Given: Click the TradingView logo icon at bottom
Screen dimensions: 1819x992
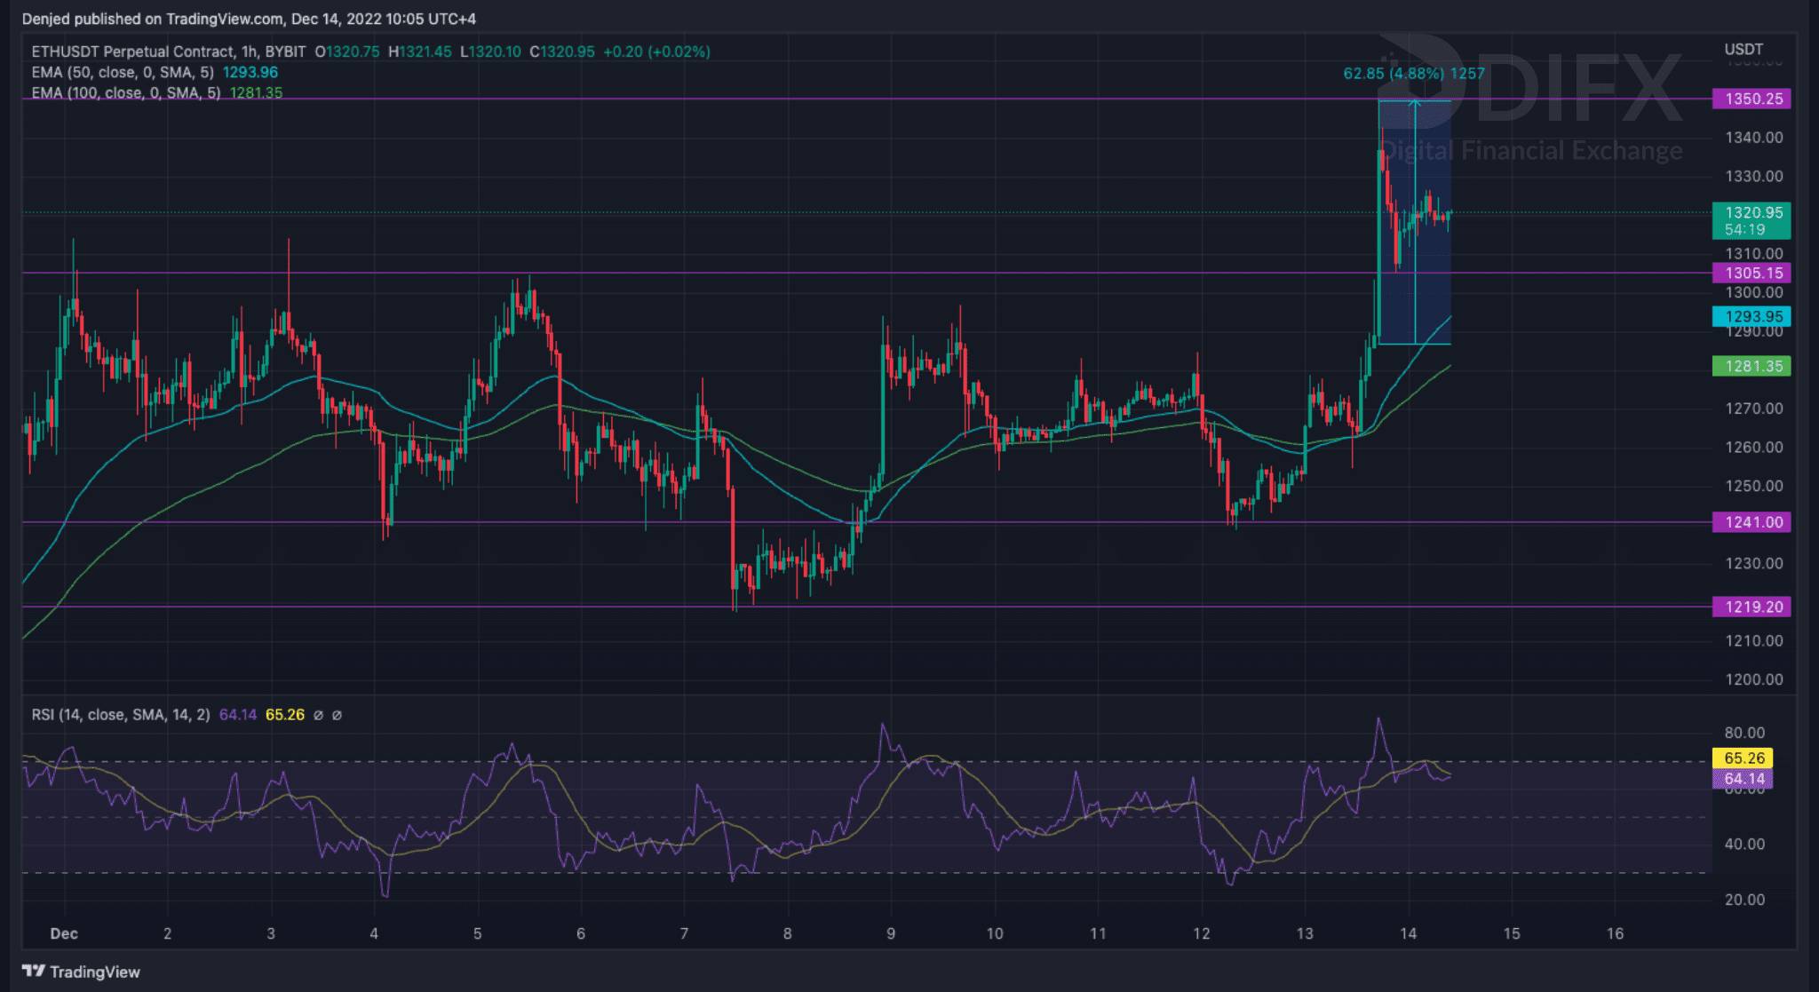Looking at the screenshot, I should coord(33,971).
